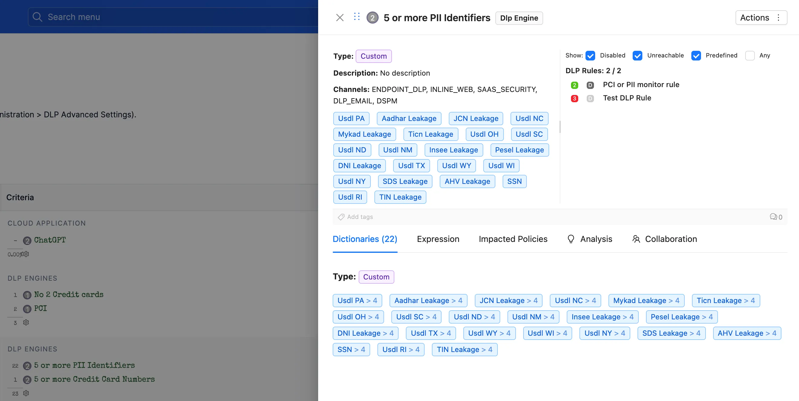This screenshot has height=401, width=799.
Task: Click the Dlp Engine label badge
Action: tap(519, 18)
